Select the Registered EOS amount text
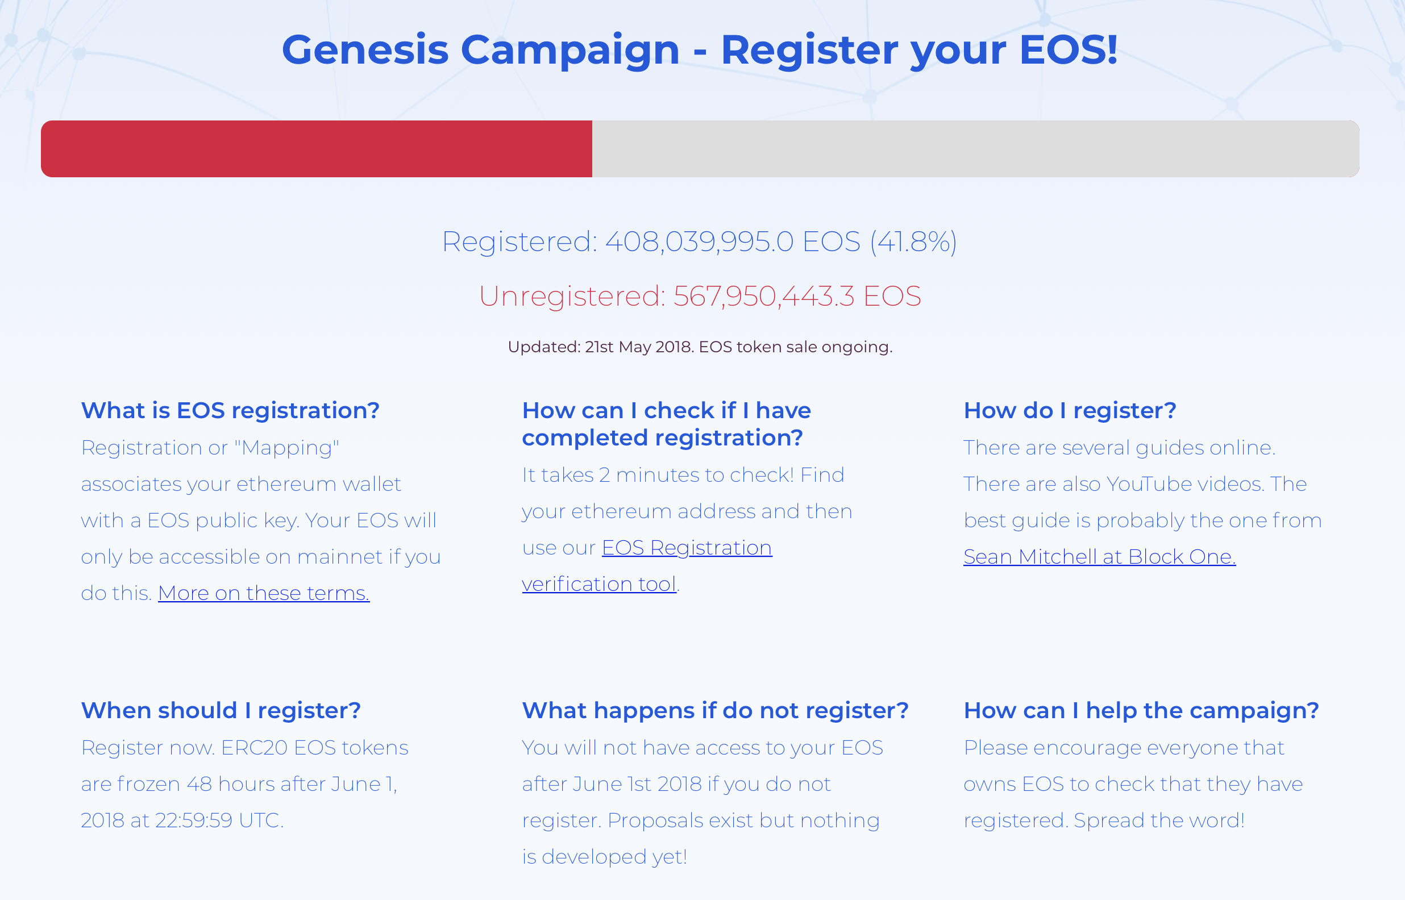Screen dimensions: 1405x900 coord(700,242)
